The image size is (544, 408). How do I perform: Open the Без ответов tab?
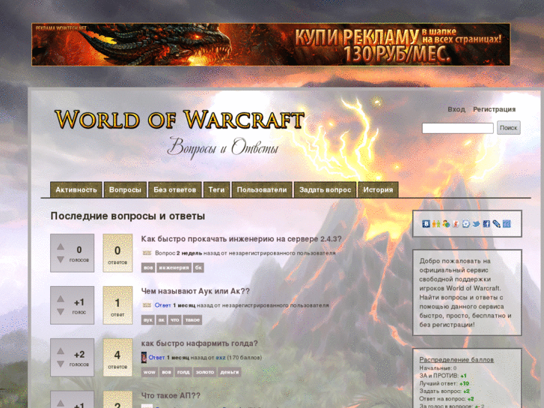coord(174,189)
